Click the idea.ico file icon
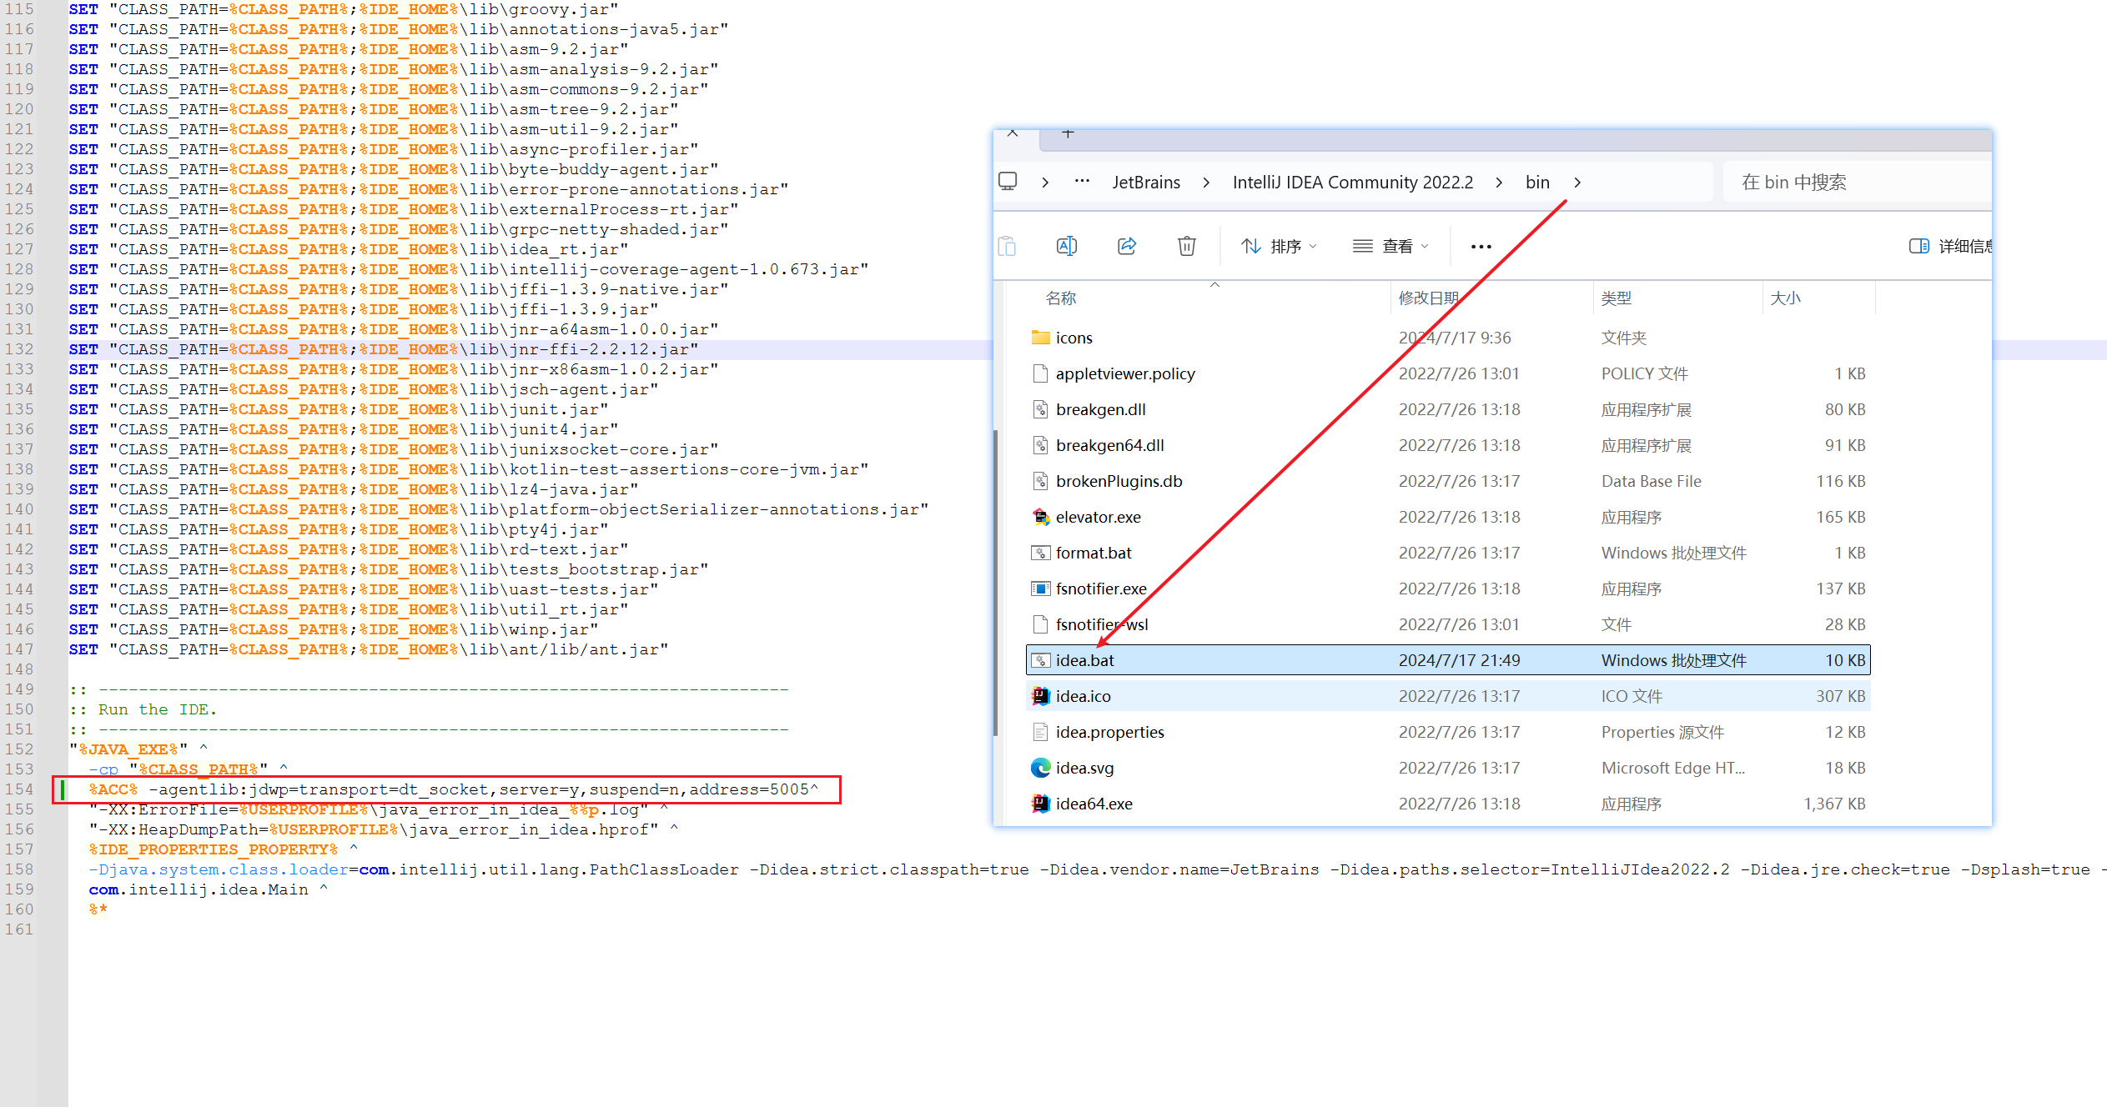Viewport: 2107px width, 1107px height. click(1039, 695)
